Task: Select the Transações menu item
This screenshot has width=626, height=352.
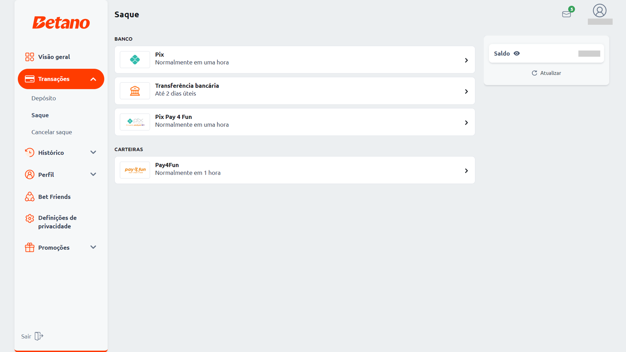Action: [x=61, y=79]
